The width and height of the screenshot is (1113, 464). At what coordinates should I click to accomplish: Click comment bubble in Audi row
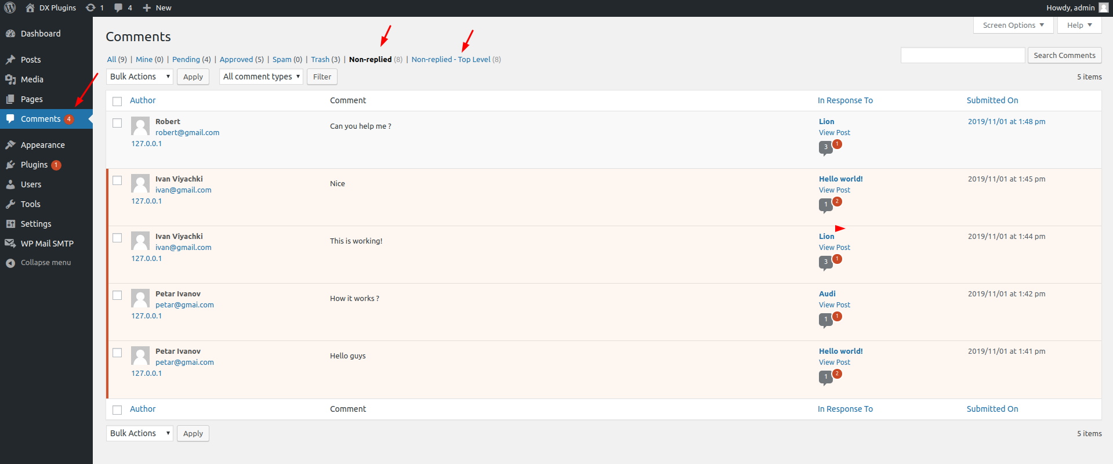826,320
